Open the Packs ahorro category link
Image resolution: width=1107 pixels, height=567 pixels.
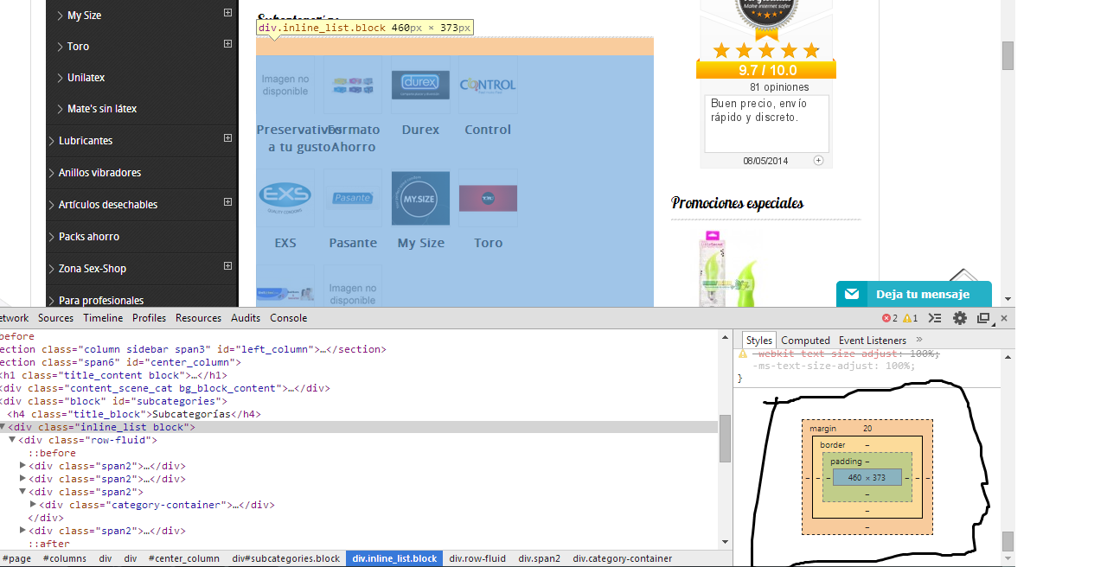pyautogui.click(x=89, y=237)
